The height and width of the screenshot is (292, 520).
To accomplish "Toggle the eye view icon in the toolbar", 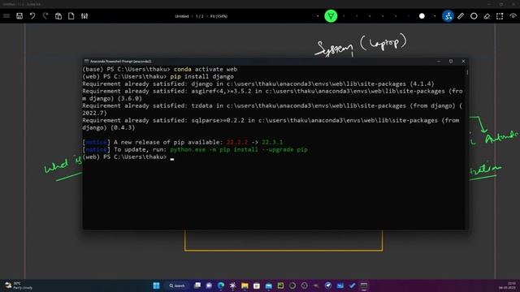I will coord(513,16).
